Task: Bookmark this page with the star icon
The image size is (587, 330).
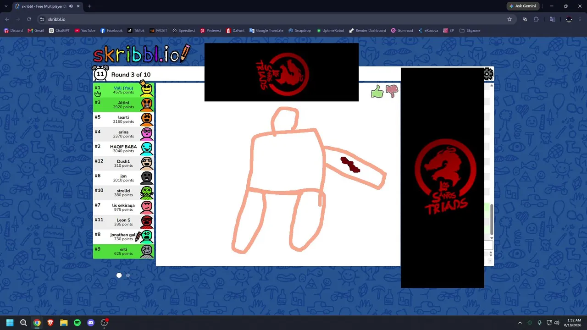Action: [x=509, y=19]
